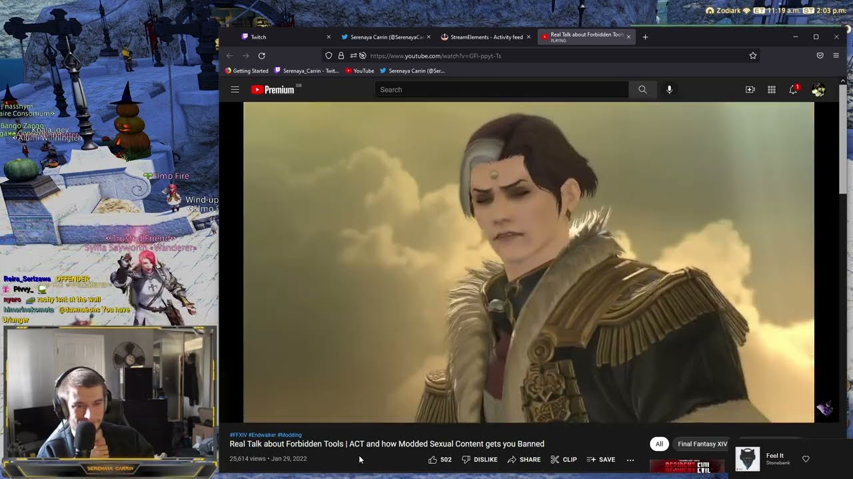Click the site padlock security icon
This screenshot has height=479, width=853.
(x=341, y=56)
